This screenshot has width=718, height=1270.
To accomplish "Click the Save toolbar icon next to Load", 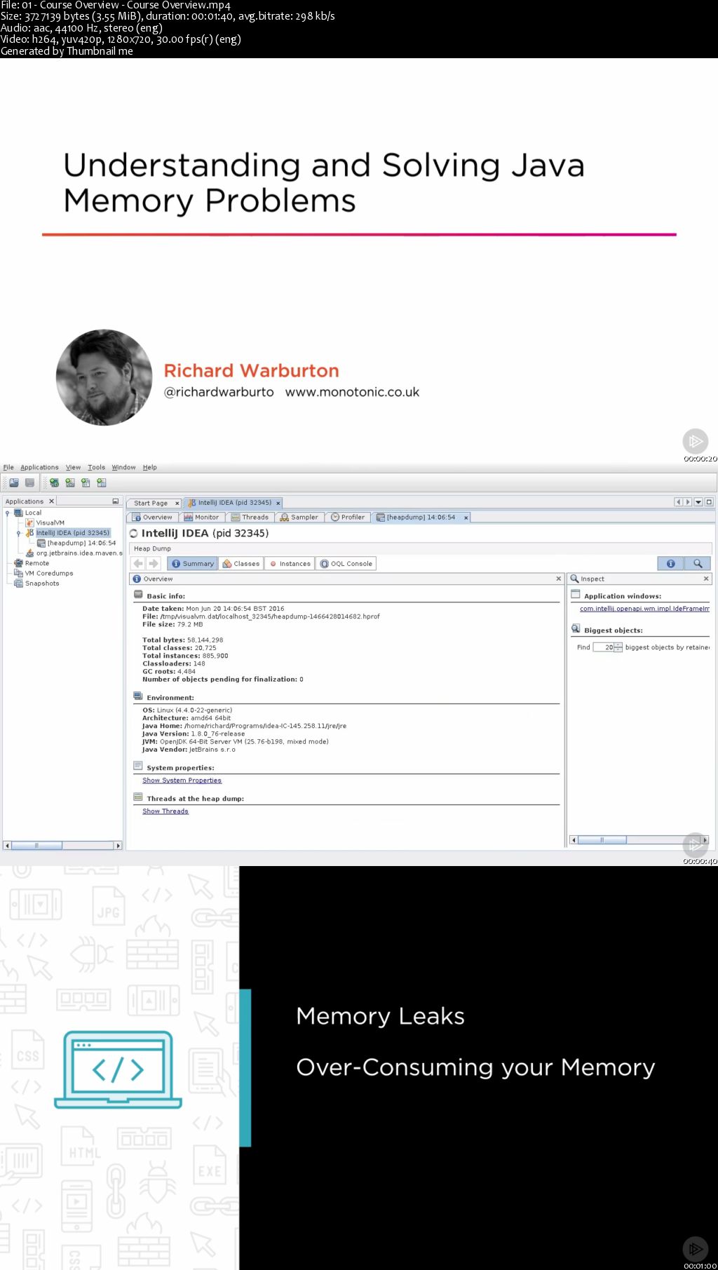I will click(x=29, y=482).
